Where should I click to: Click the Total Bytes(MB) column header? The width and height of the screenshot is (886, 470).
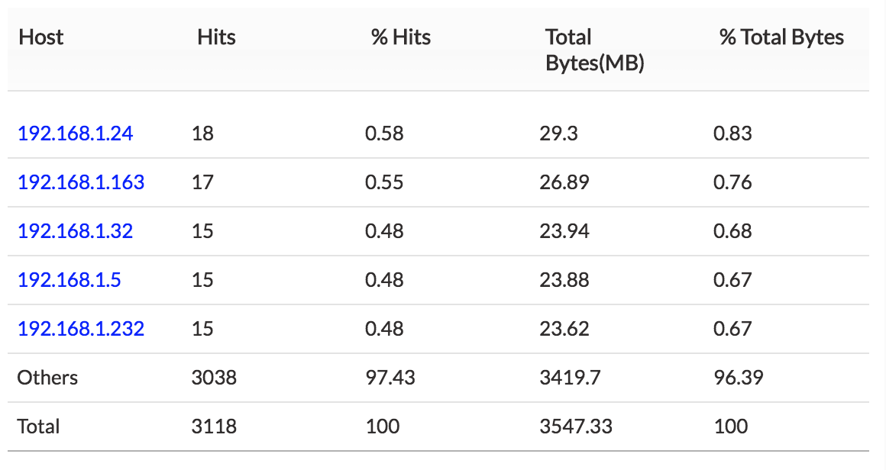[594, 50]
